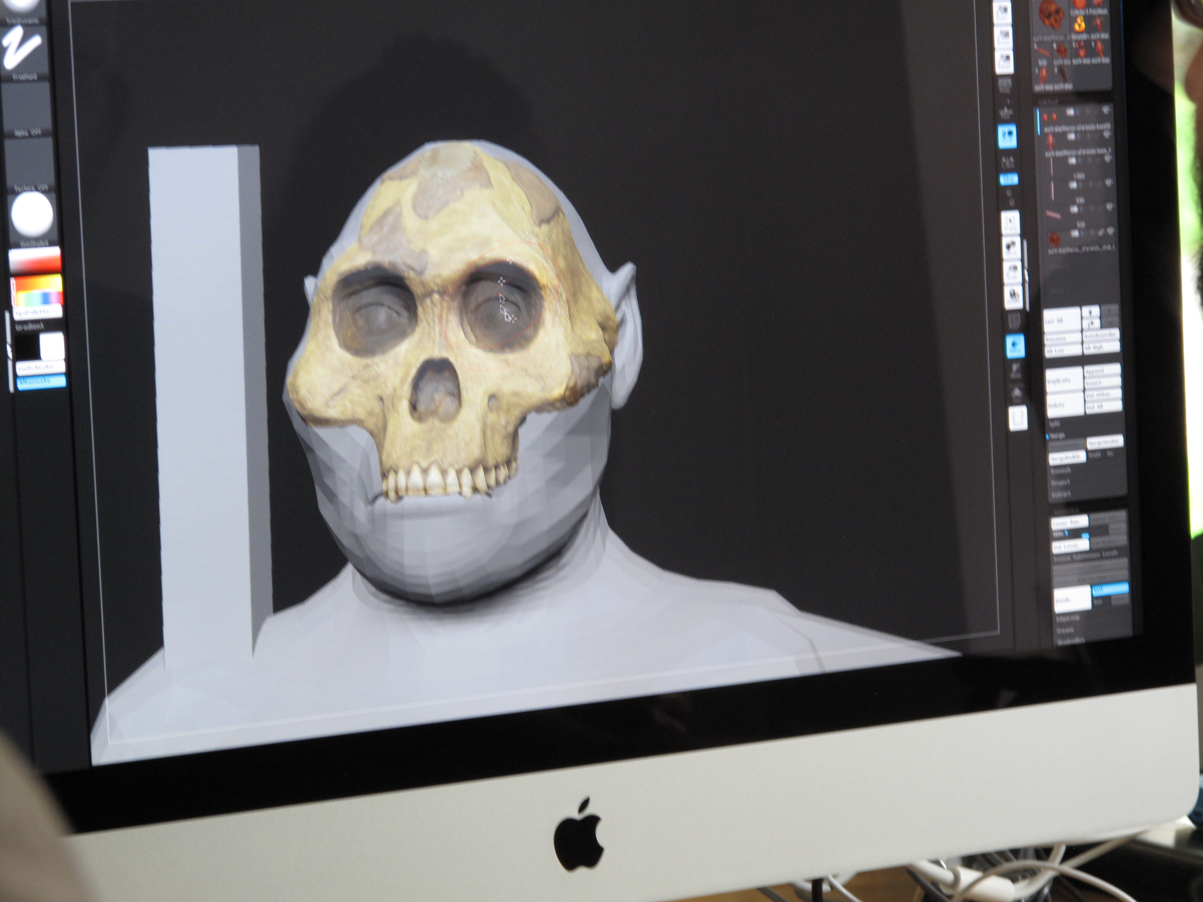Toggle the Weld option under Merge

(x=1095, y=455)
